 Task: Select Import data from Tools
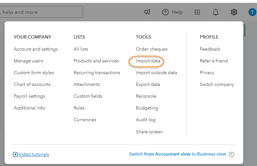tap(148, 61)
